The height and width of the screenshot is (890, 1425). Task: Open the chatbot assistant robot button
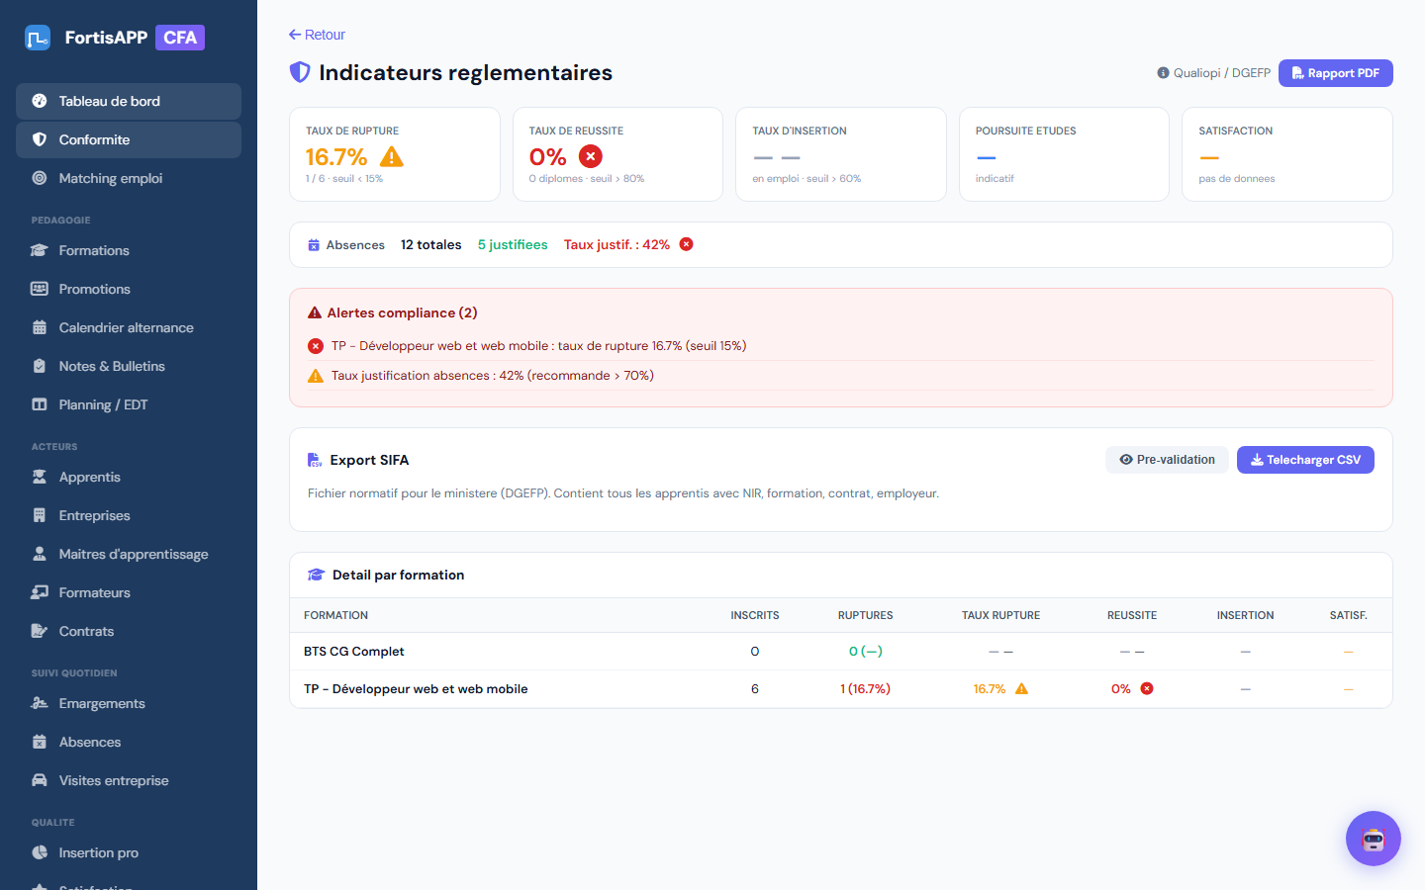[1374, 839]
